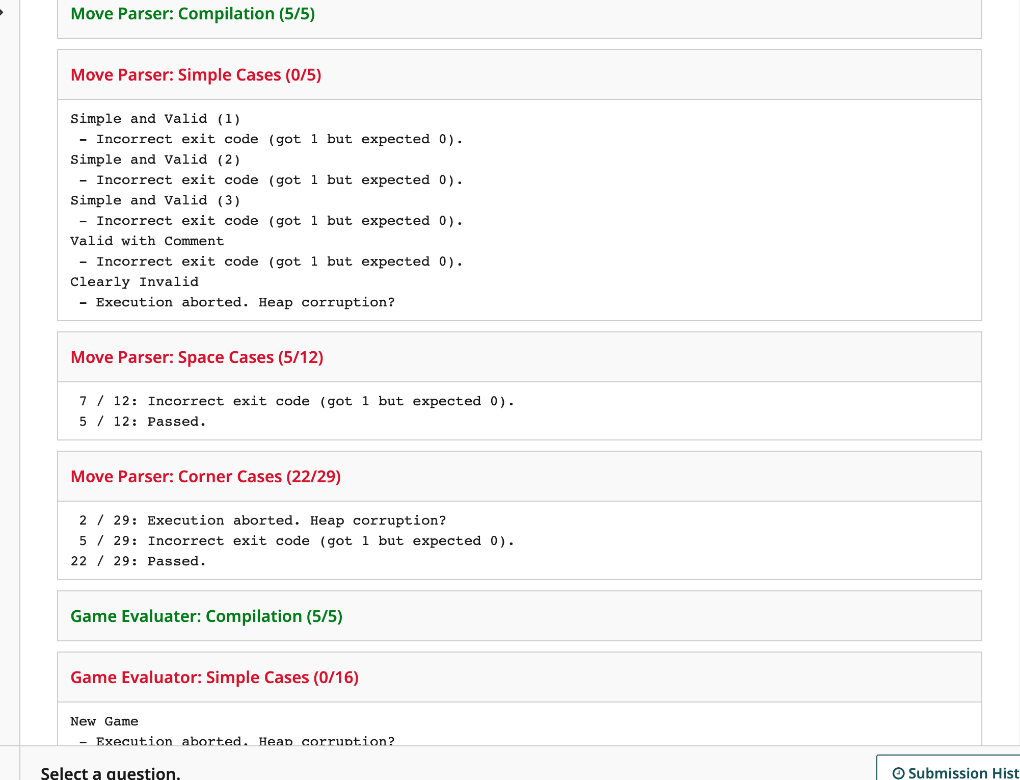Viewport: 1020px width, 780px height.
Task: Click the 7 / 12 incorrect exit code line
Action: coord(297,401)
